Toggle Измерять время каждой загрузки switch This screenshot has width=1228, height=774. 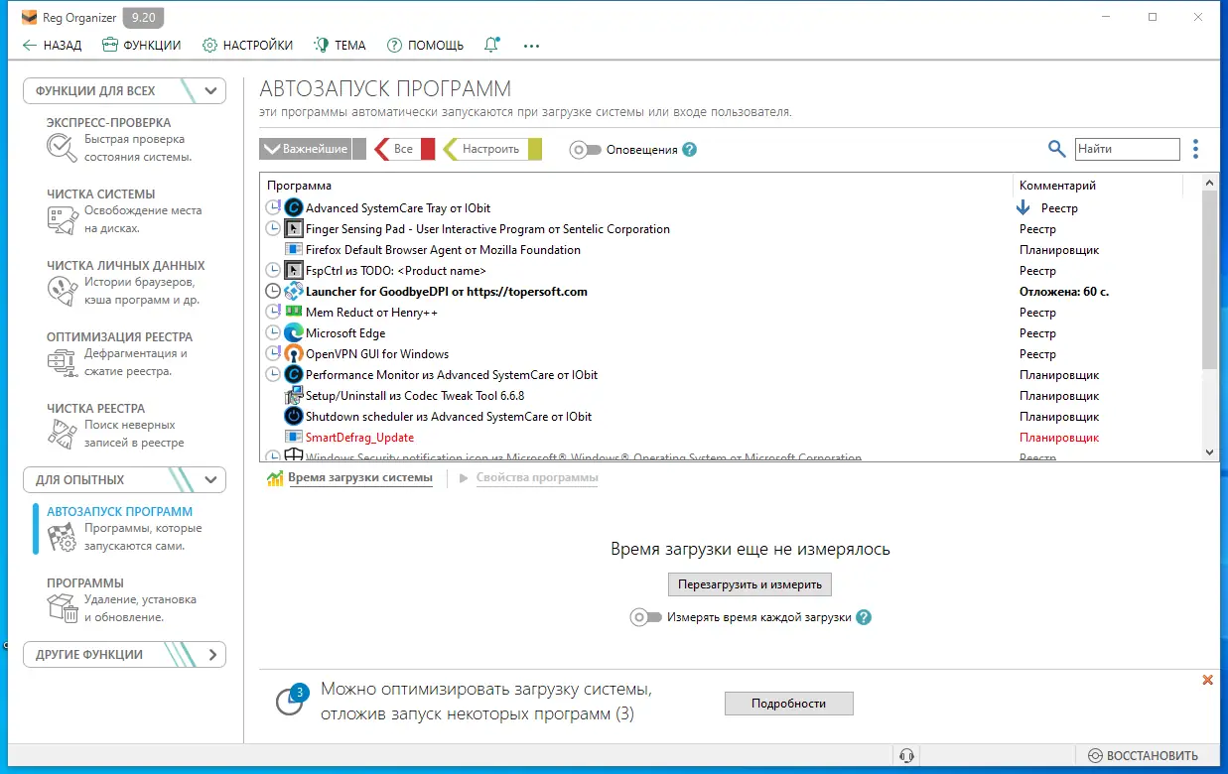(646, 617)
